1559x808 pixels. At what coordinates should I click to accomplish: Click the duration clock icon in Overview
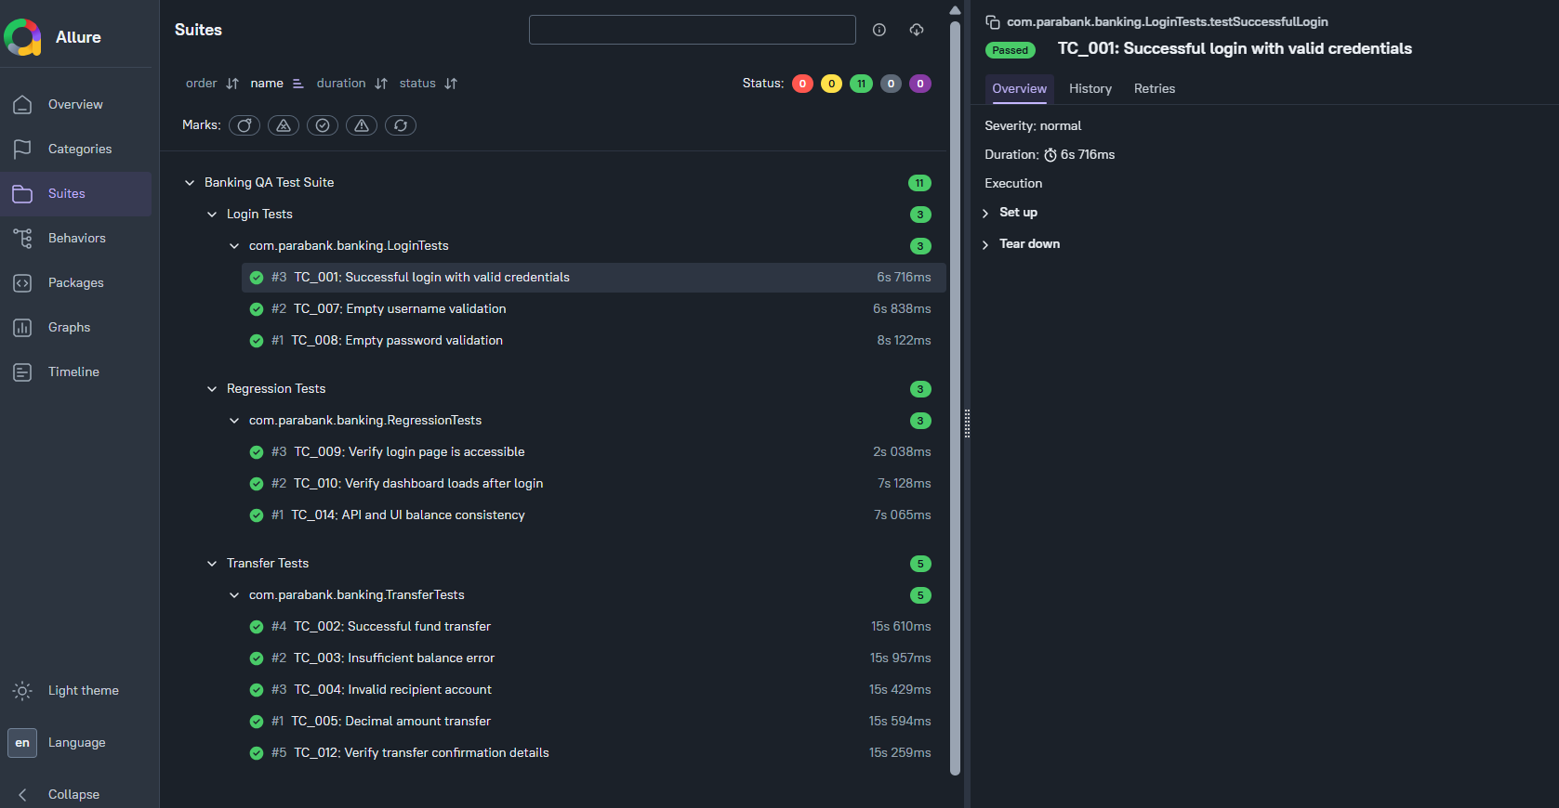point(1050,155)
